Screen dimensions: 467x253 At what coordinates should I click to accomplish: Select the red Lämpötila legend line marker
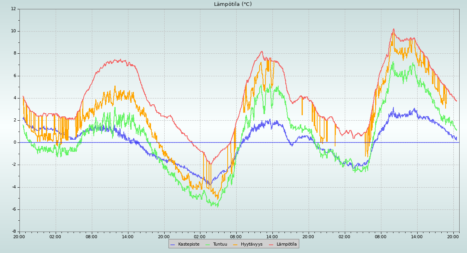click(271, 244)
